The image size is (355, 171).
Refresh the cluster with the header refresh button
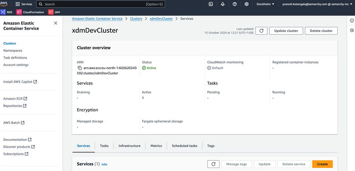[x=261, y=31]
